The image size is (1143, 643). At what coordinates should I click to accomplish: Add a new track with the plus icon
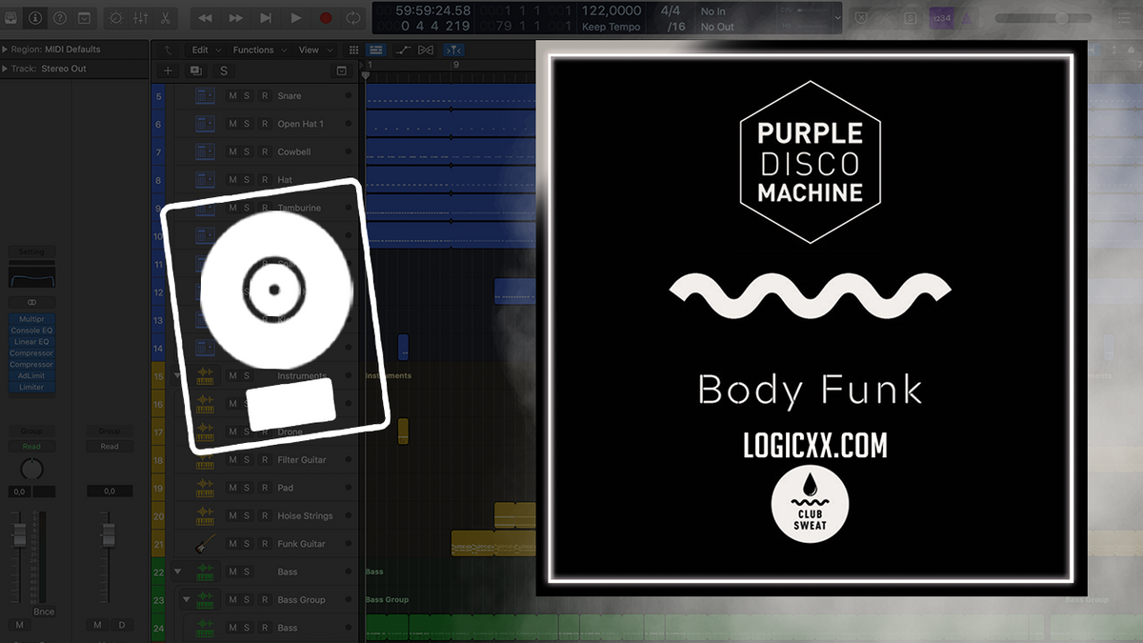[169, 70]
